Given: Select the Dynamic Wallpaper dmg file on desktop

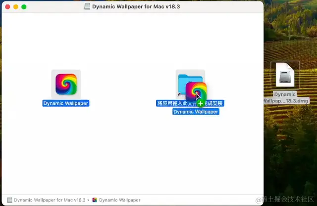Looking at the screenshot, I should point(285,75).
